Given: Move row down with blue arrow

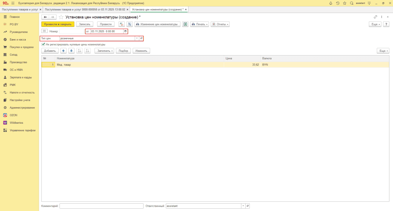Looking at the screenshot, I should click(71, 51).
